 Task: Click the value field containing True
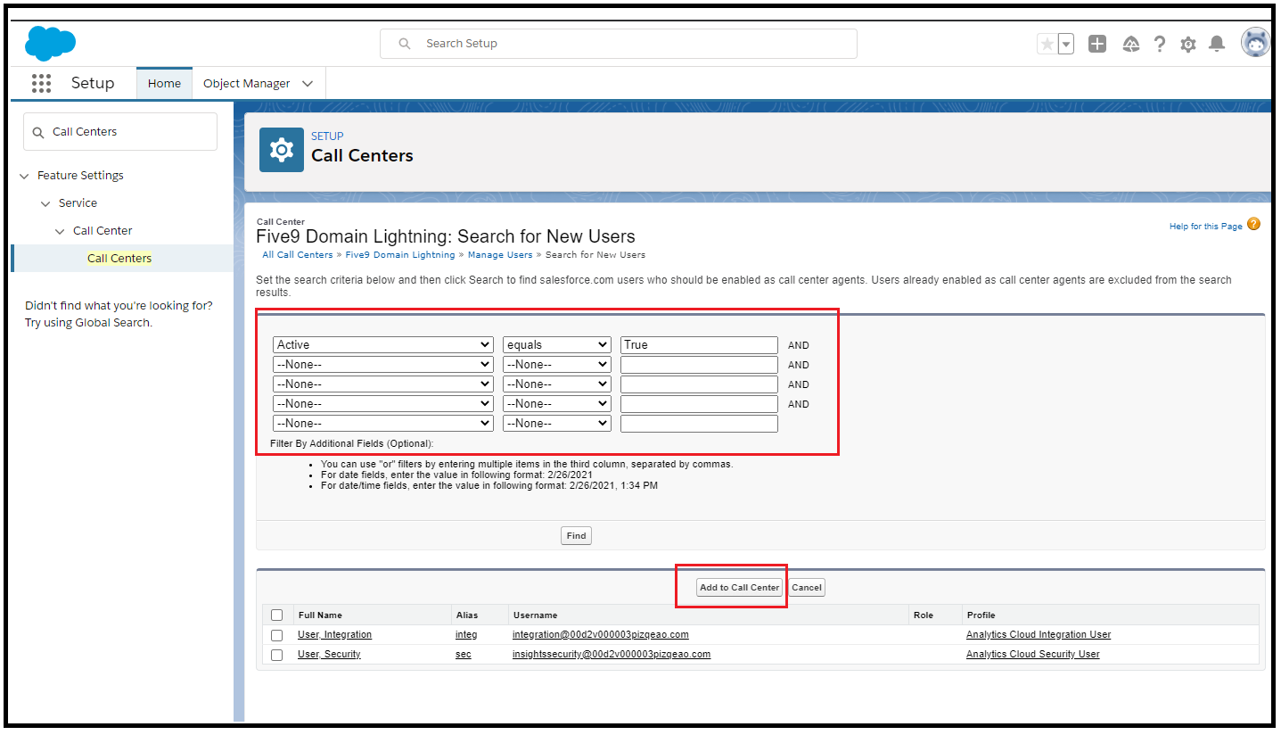pos(699,344)
